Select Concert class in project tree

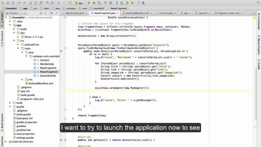pyautogui.click(x=44, y=60)
